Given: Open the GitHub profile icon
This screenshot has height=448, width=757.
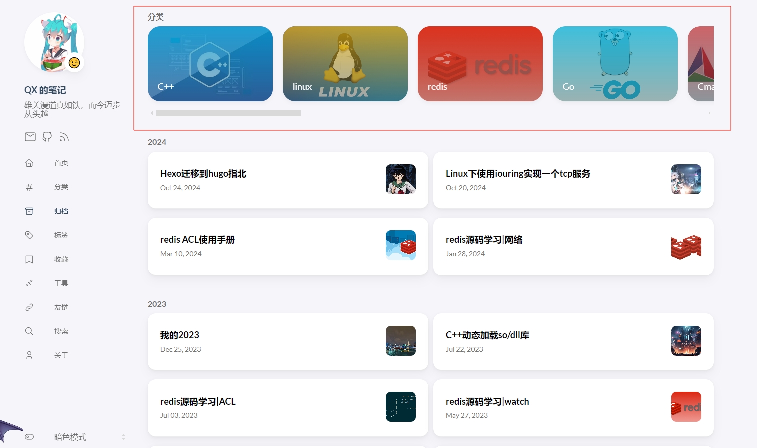Looking at the screenshot, I should tap(47, 137).
